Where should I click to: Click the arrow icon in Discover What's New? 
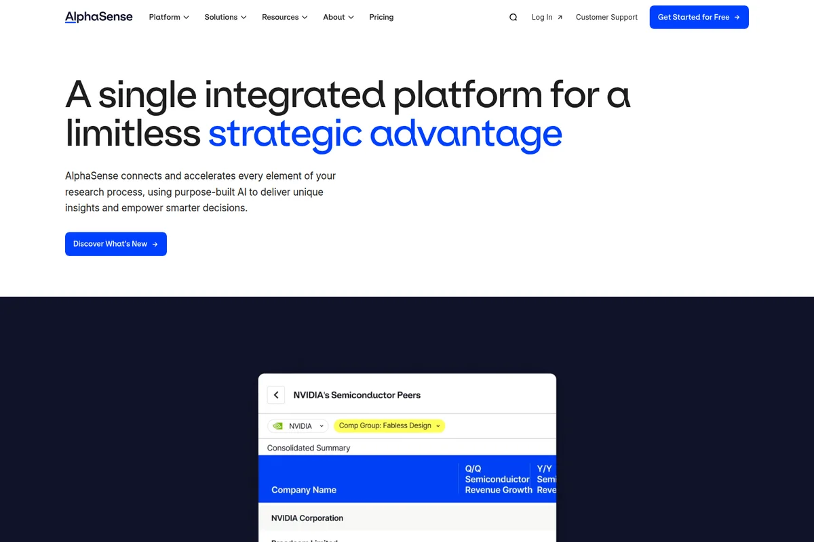[155, 244]
